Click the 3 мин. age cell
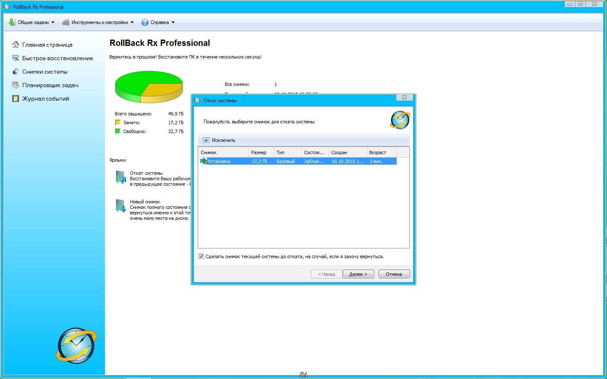The height and width of the screenshot is (379, 607). (376, 161)
